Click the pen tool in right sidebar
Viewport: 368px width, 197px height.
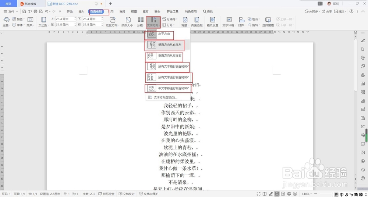coord(363,40)
